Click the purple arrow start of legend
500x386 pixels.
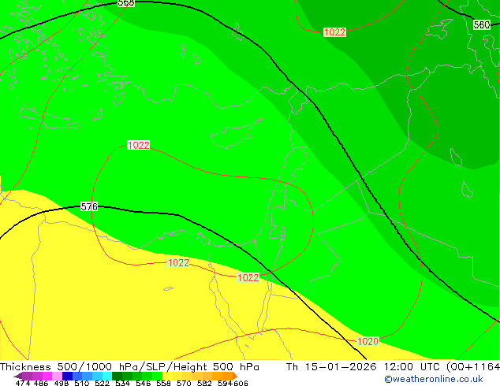tap(17, 376)
